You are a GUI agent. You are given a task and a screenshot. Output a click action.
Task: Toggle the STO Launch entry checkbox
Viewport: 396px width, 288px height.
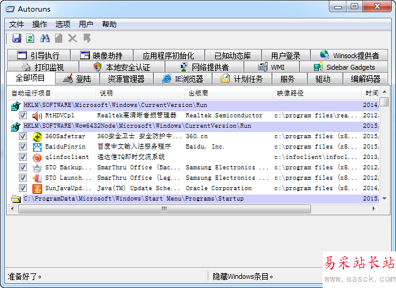tap(23, 177)
